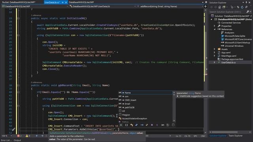Collapse the References node in Solution Explorer
Screen dimensions: 253x142
[214, 29]
